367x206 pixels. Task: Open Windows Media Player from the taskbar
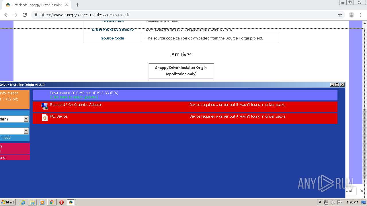(42, 202)
